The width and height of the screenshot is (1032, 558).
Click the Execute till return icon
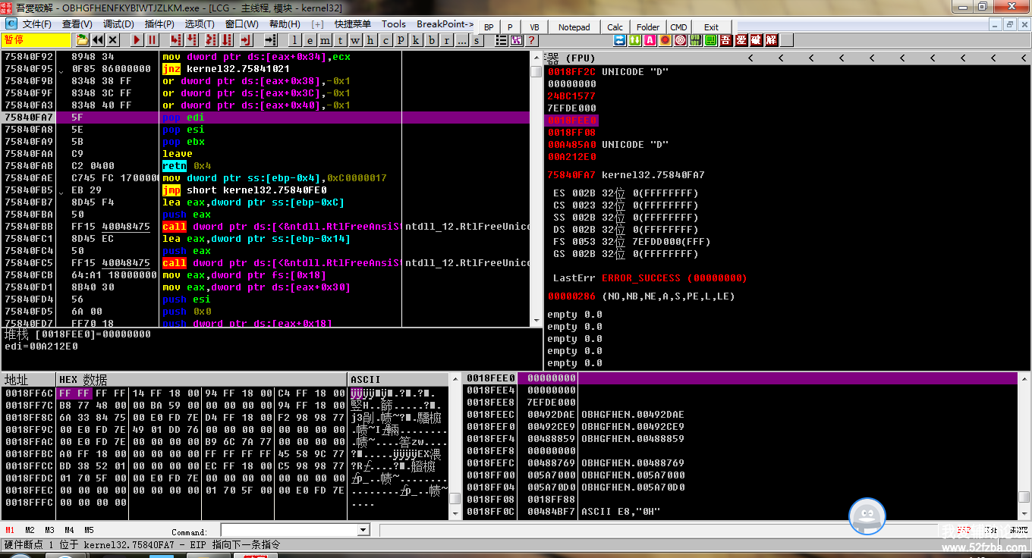[246, 39]
